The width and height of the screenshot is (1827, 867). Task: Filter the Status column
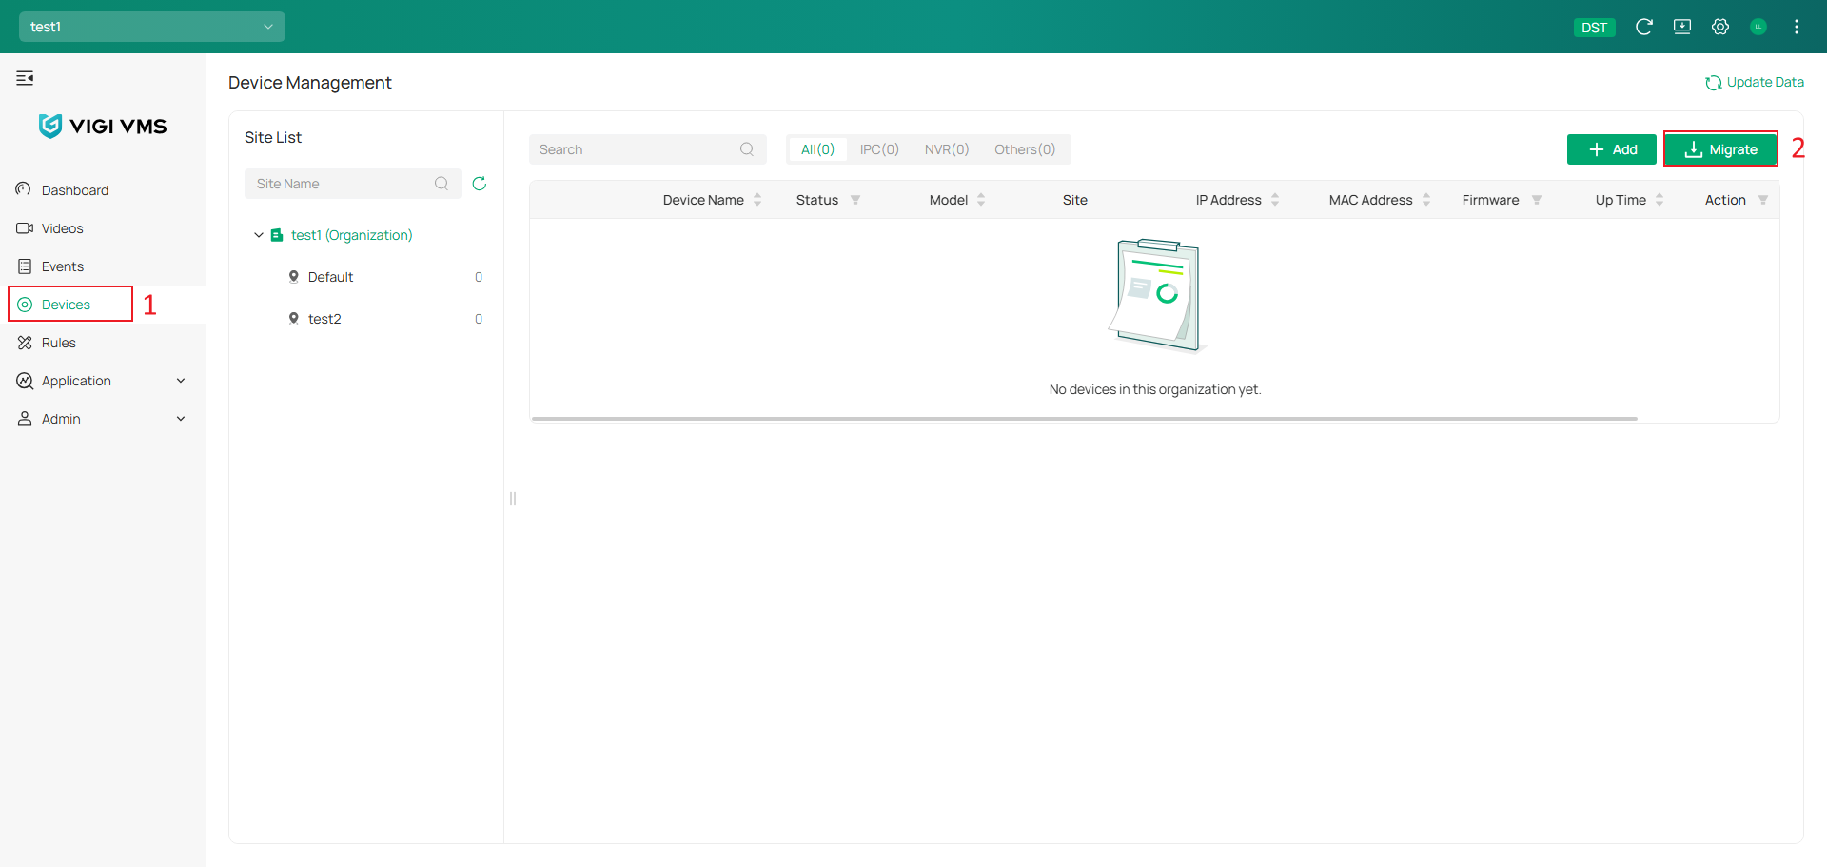click(855, 200)
